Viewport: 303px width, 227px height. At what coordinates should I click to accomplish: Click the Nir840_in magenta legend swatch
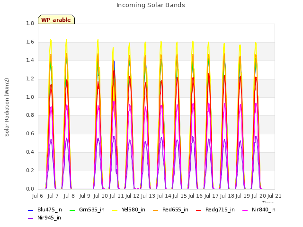[245, 210]
